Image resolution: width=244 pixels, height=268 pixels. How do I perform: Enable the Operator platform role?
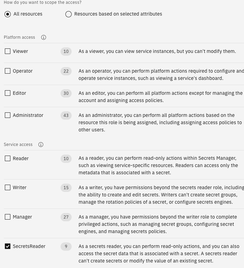pyautogui.click(x=8, y=71)
